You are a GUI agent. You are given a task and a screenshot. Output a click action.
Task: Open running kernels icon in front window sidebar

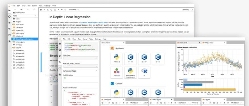click(60, 50)
